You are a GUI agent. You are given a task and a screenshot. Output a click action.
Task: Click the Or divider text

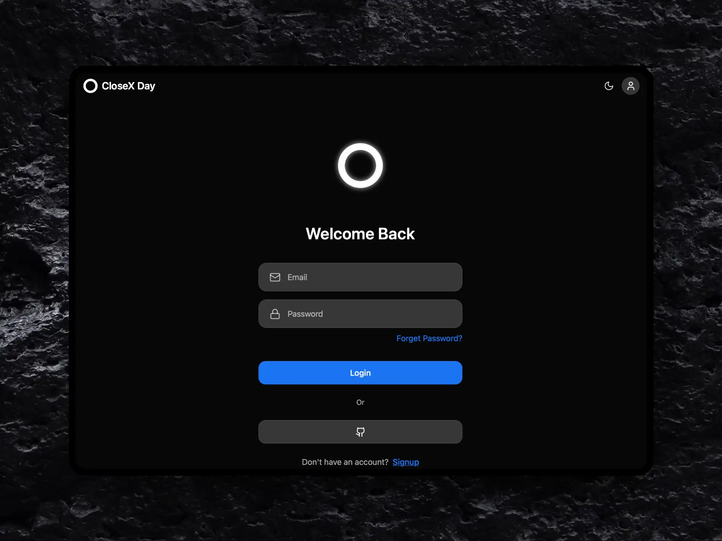360,402
